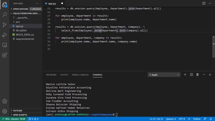Maximize the terminal panel
This screenshot has height=121, width=215.
(x=204, y=75)
